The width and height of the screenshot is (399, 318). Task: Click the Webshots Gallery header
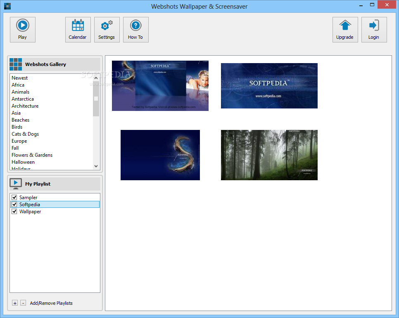pyautogui.click(x=55, y=64)
